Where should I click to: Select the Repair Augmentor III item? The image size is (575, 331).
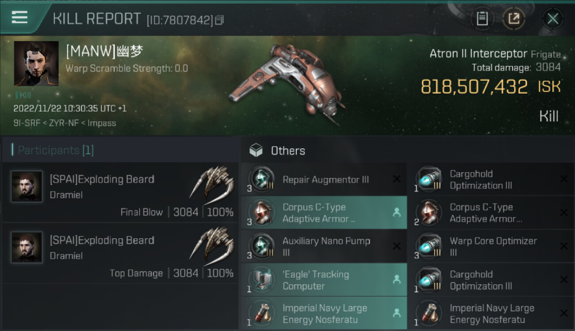click(x=325, y=180)
